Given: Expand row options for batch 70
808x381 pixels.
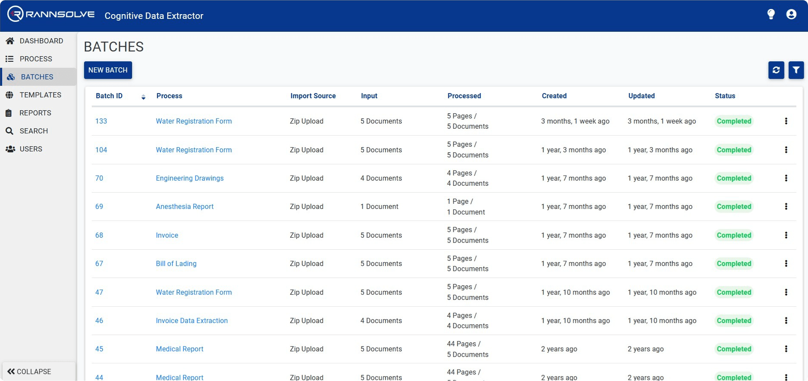Looking at the screenshot, I should pyautogui.click(x=786, y=178).
